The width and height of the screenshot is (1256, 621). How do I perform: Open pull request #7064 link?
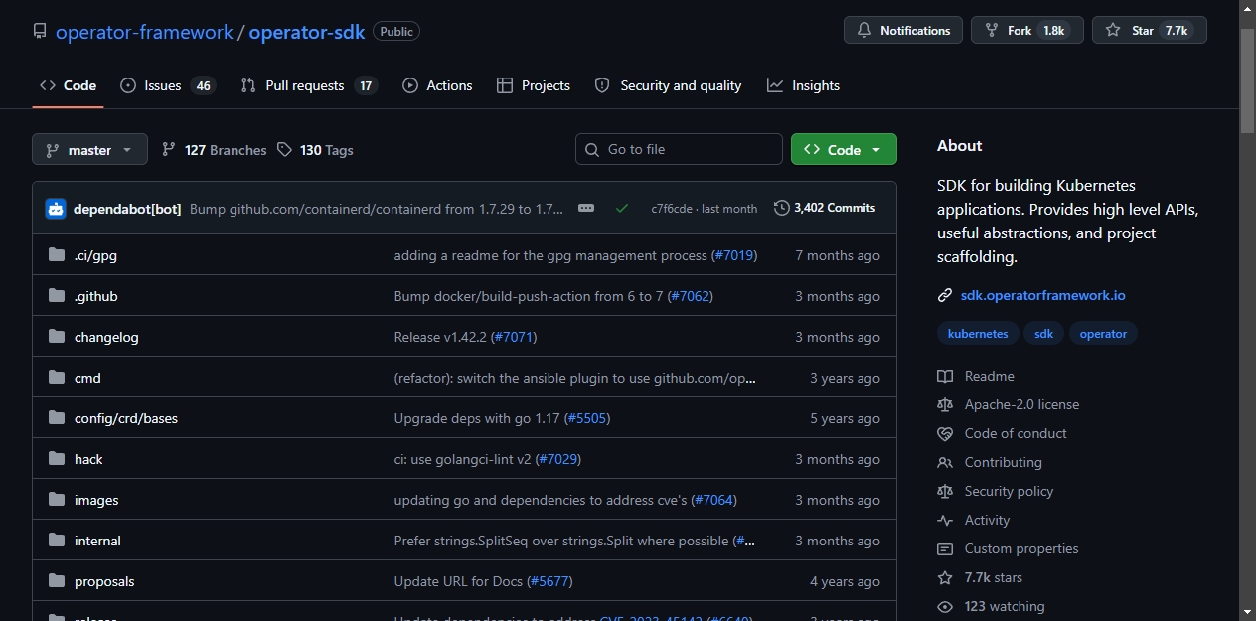pos(714,500)
